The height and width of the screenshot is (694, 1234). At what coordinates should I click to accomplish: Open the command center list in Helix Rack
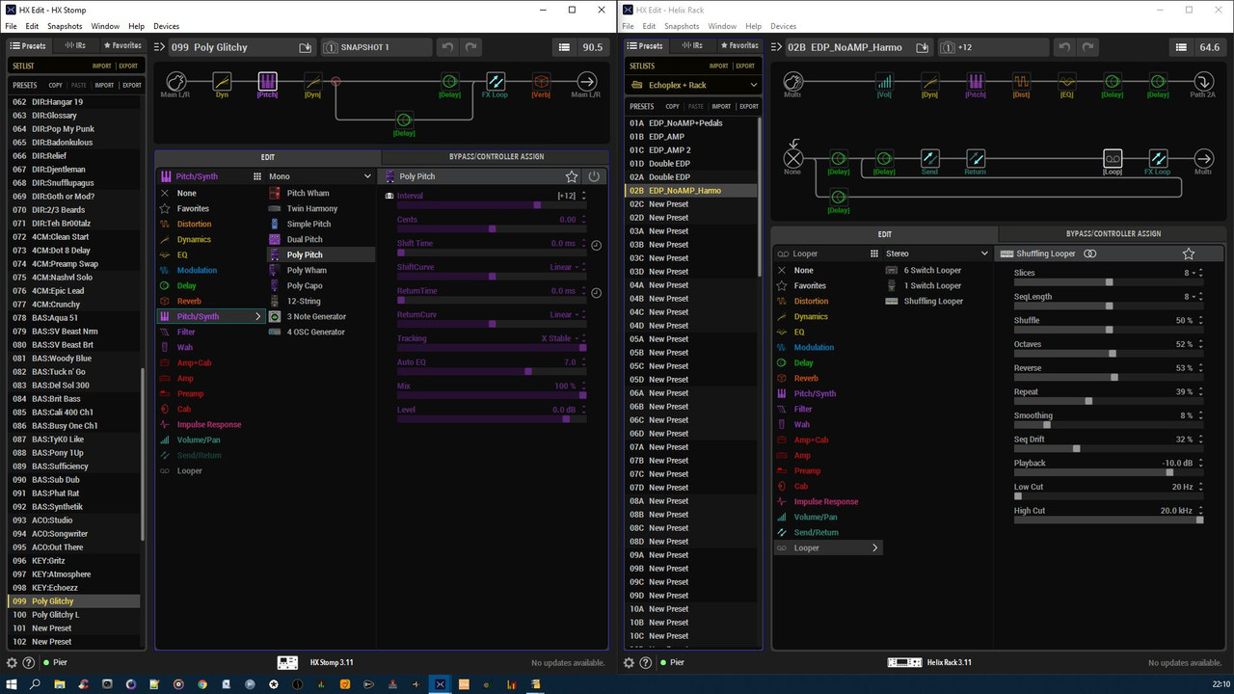click(1181, 47)
